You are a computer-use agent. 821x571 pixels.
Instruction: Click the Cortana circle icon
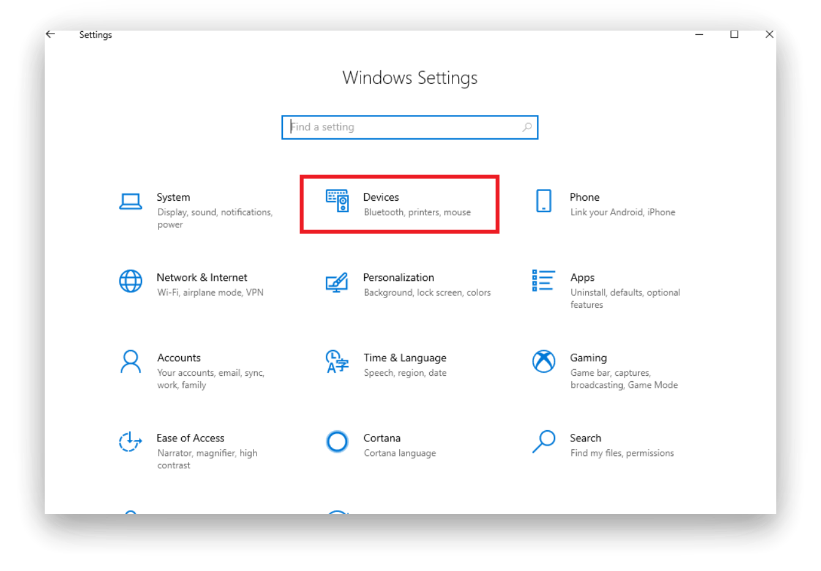point(337,441)
